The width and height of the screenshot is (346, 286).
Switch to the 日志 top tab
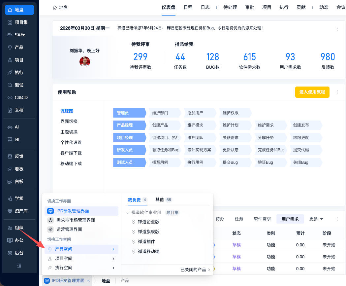(205, 8)
